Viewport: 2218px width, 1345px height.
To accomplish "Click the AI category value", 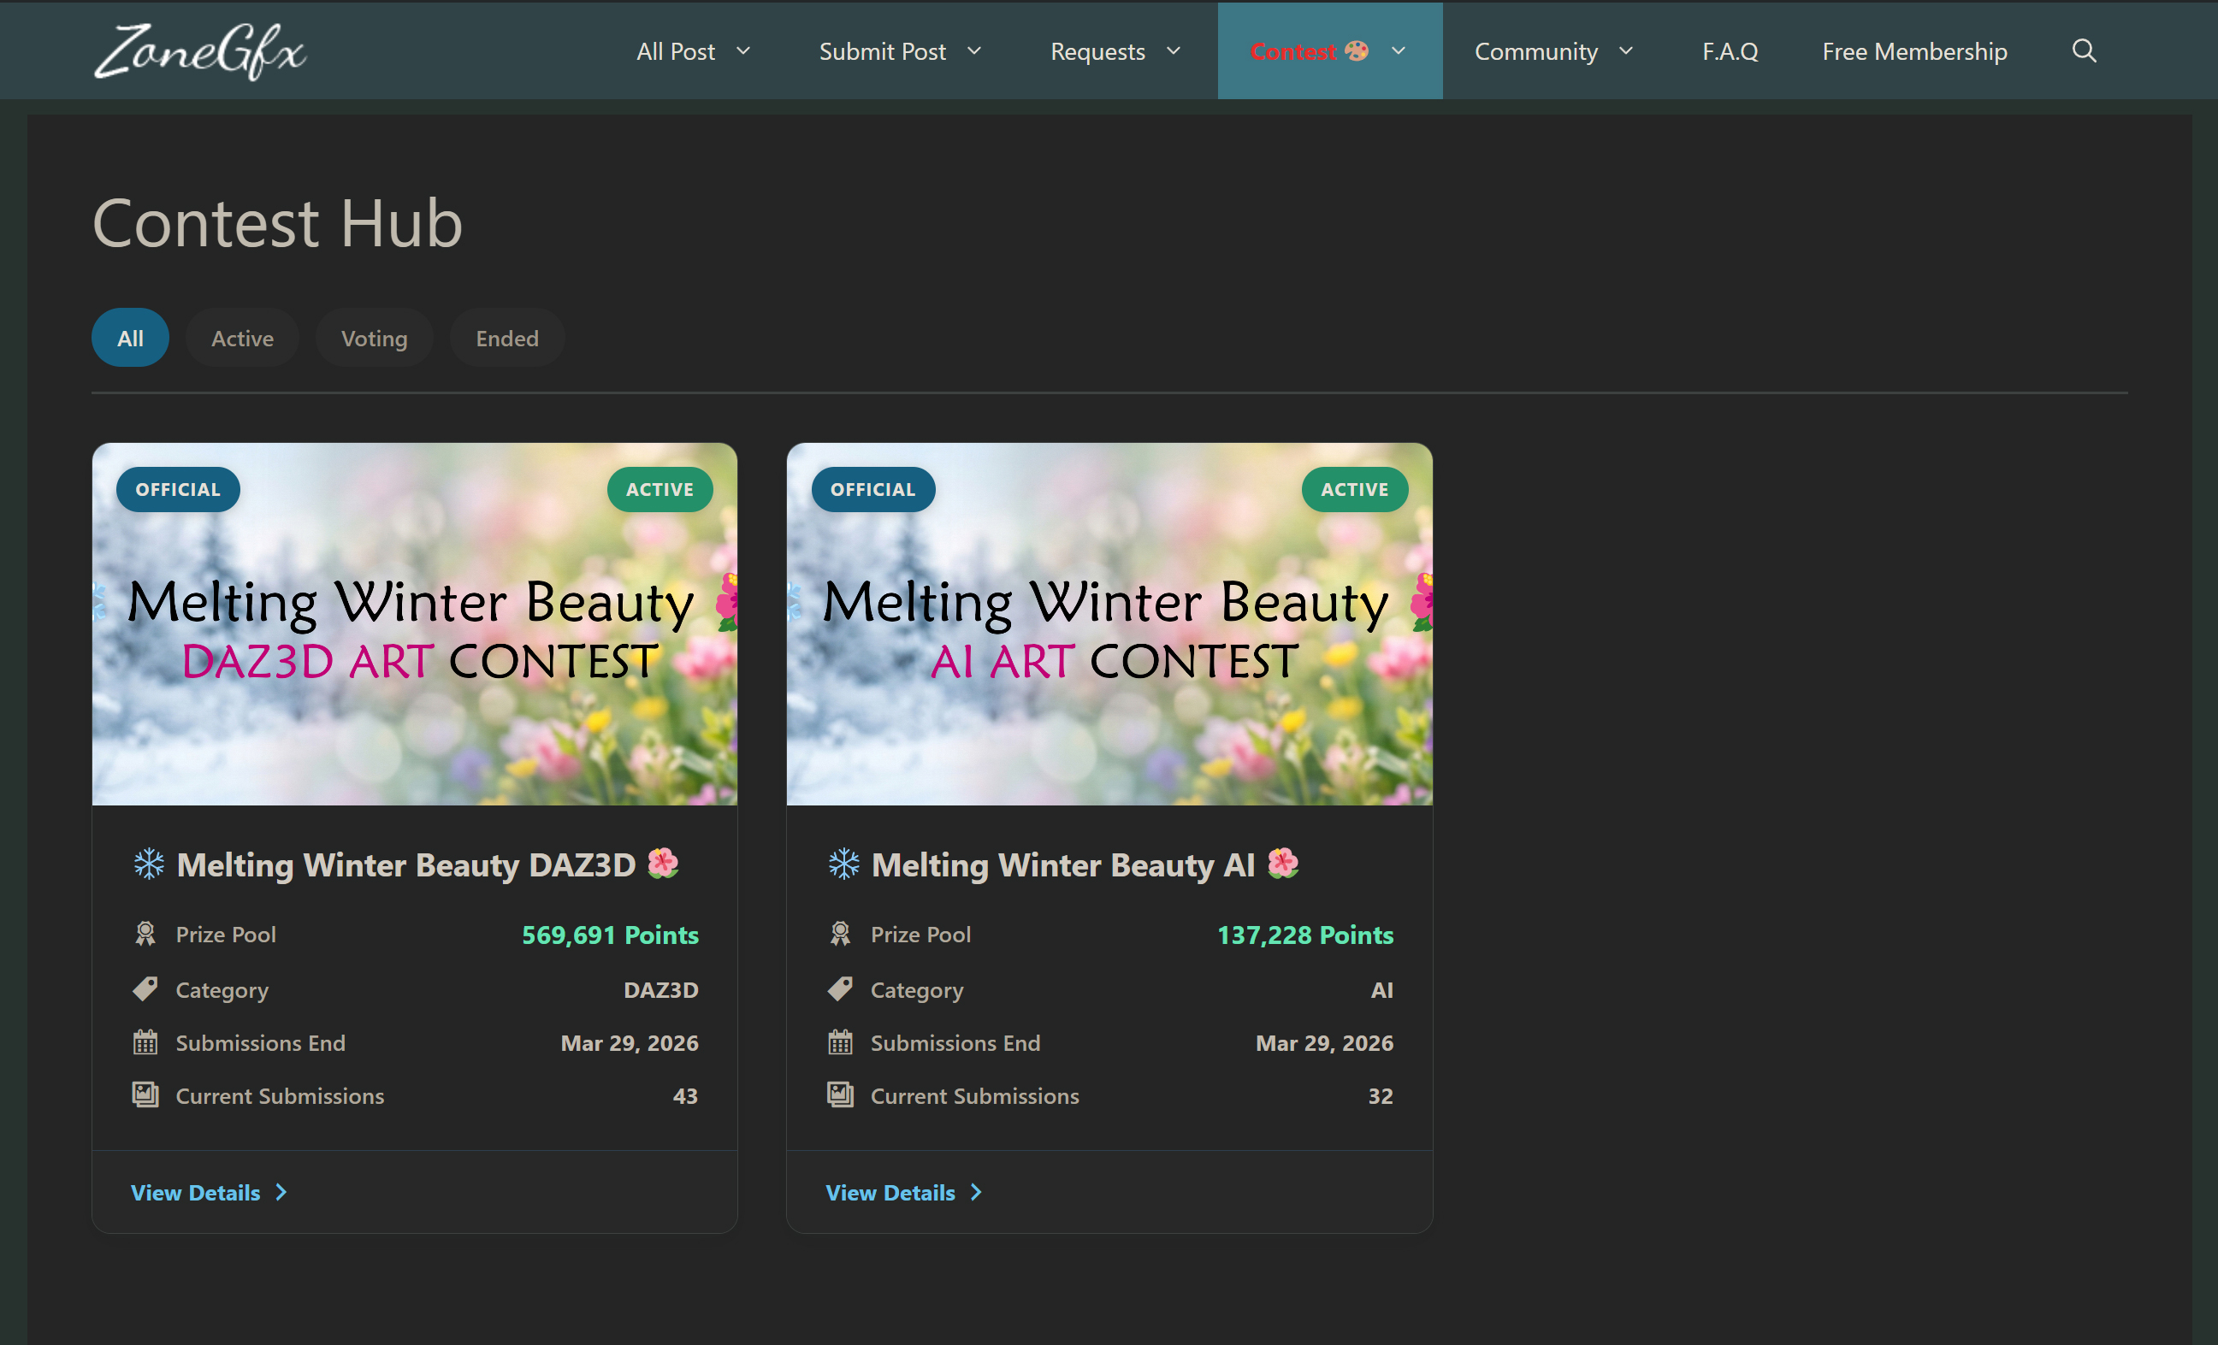I will point(1381,989).
